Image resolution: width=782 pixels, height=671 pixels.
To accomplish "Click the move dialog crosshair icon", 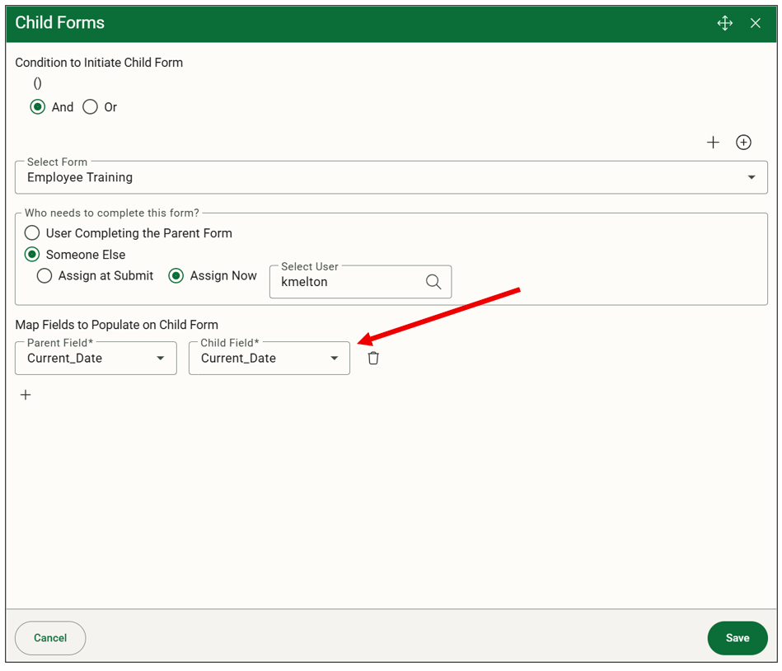I will pyautogui.click(x=724, y=23).
